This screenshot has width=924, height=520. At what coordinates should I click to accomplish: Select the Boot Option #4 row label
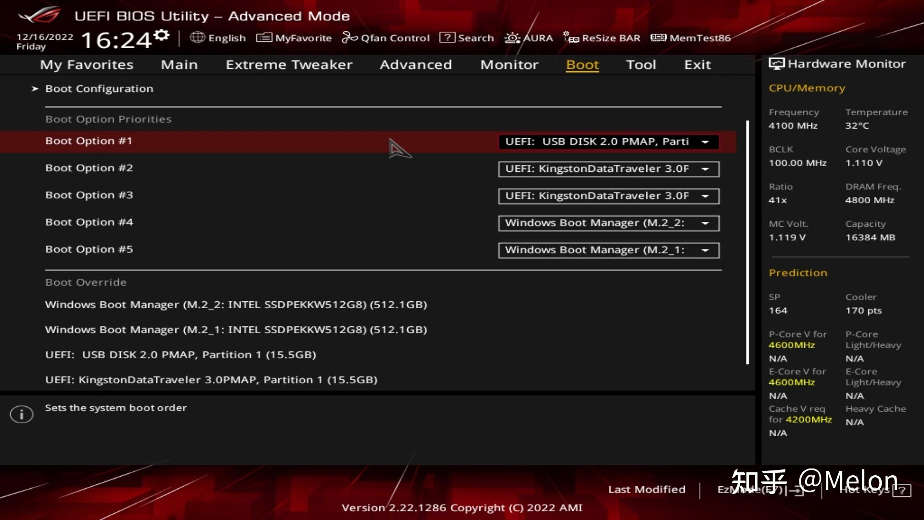89,222
